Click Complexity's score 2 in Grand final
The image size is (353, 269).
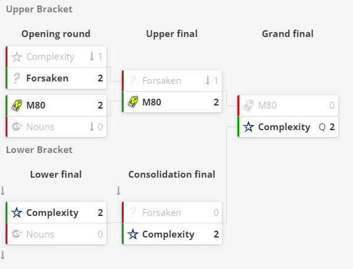332,127
